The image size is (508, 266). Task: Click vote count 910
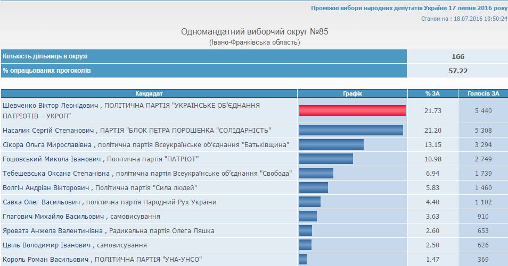click(483, 216)
